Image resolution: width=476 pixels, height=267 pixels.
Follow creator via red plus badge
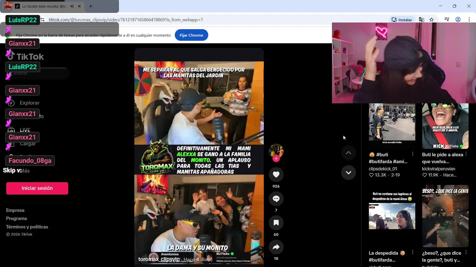276,159
